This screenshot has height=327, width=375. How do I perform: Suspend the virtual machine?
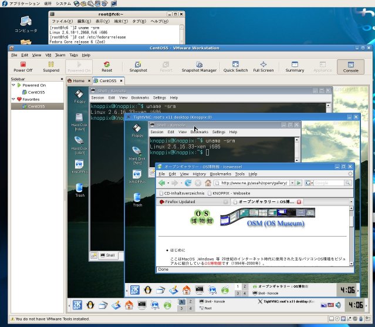click(51, 67)
